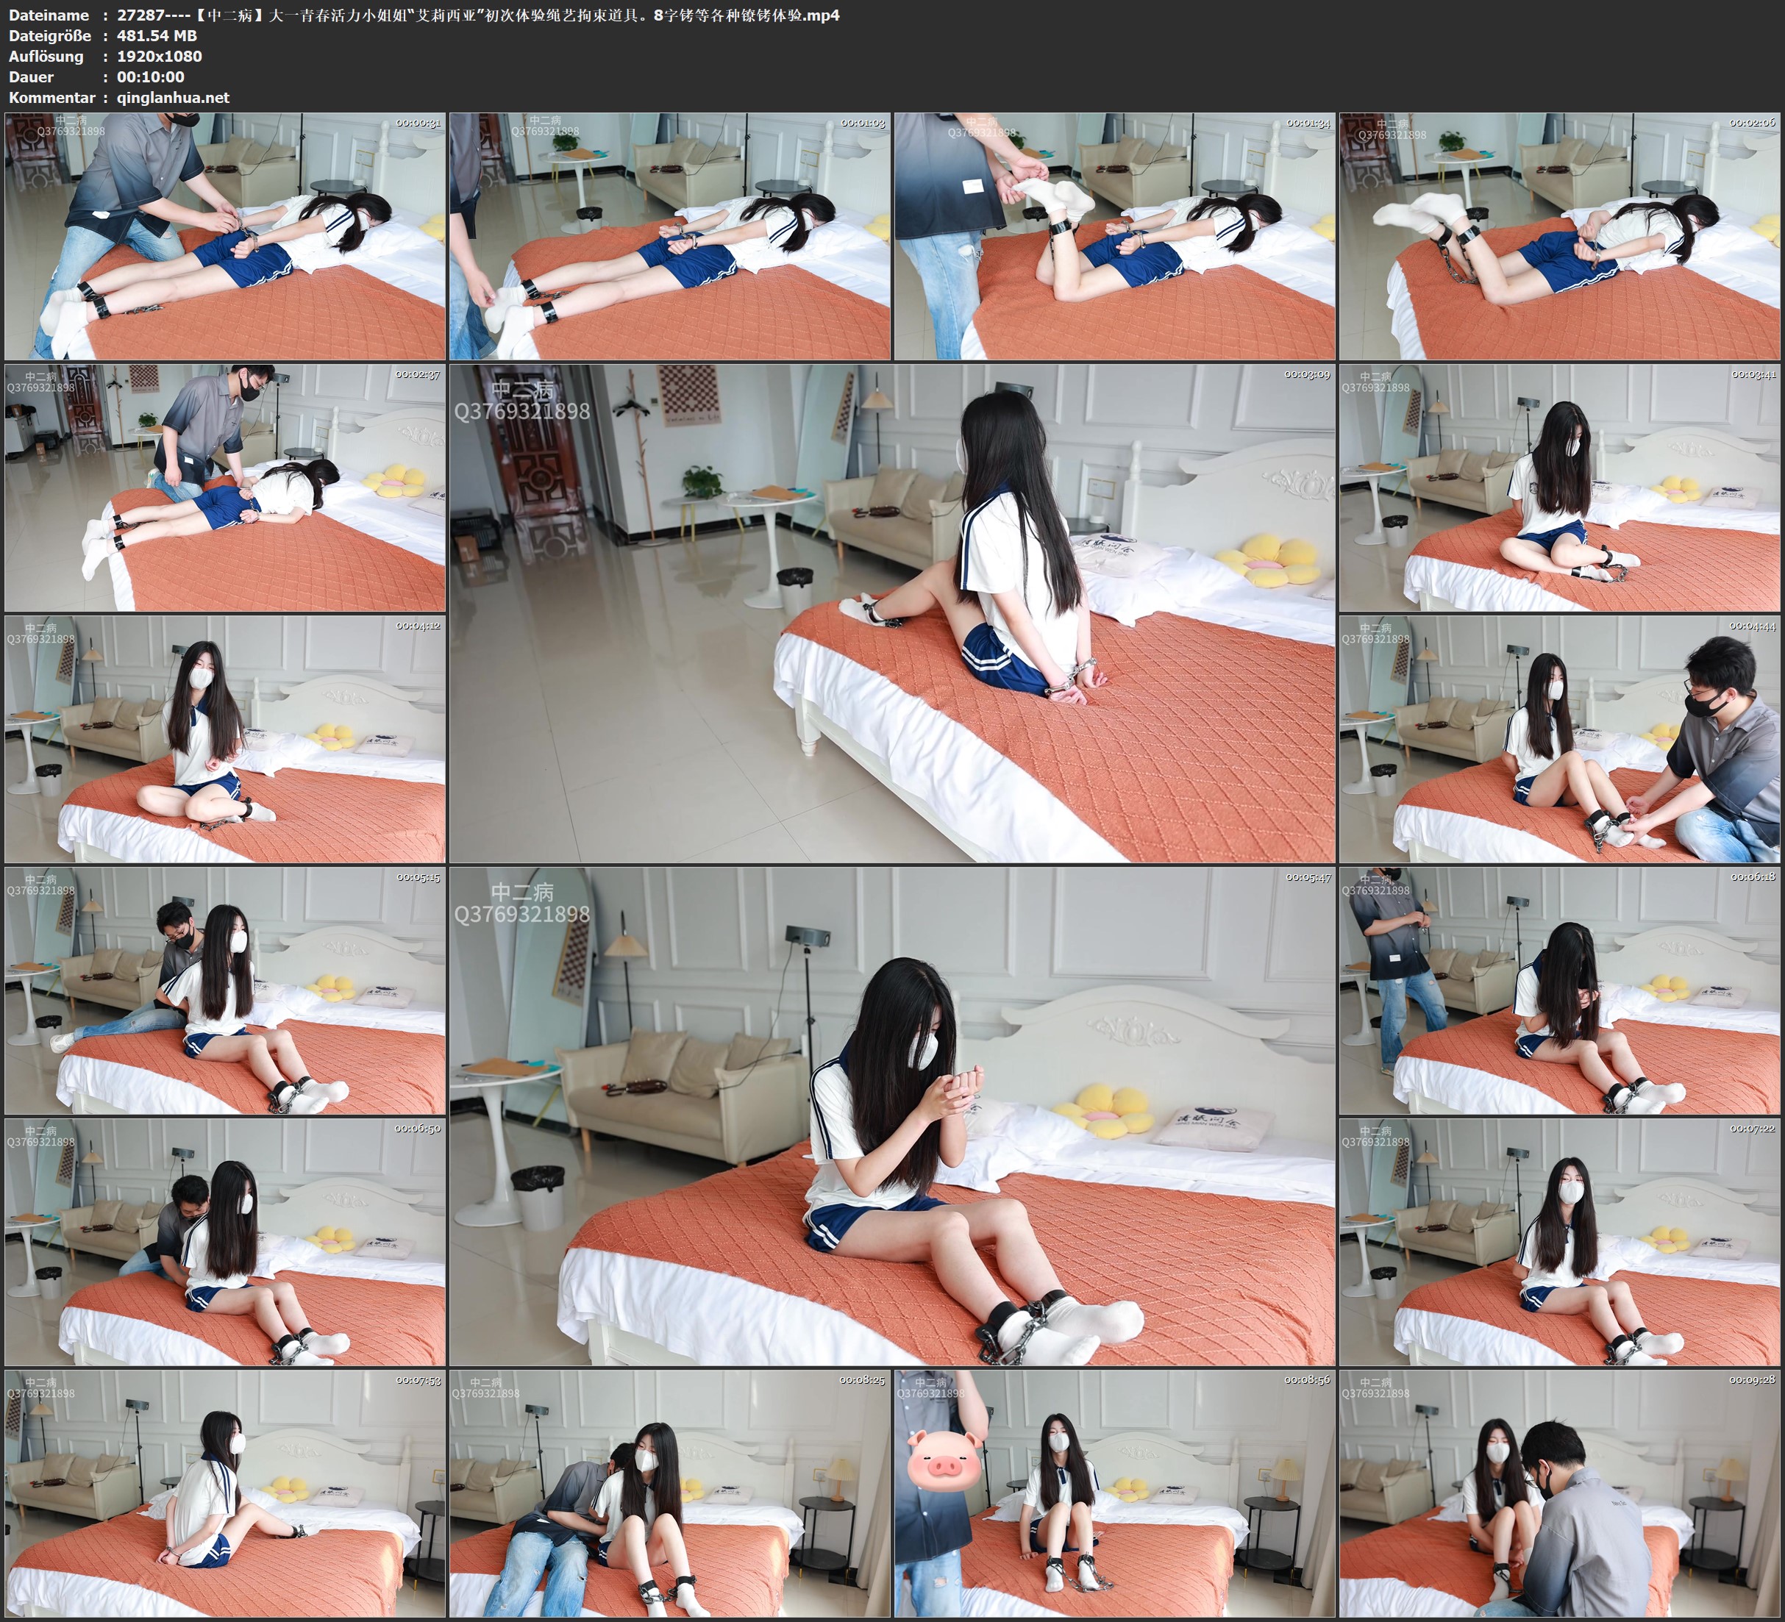1785x1622 pixels.
Task: Click the frame marked 00:05:15
Action: pos(225,990)
